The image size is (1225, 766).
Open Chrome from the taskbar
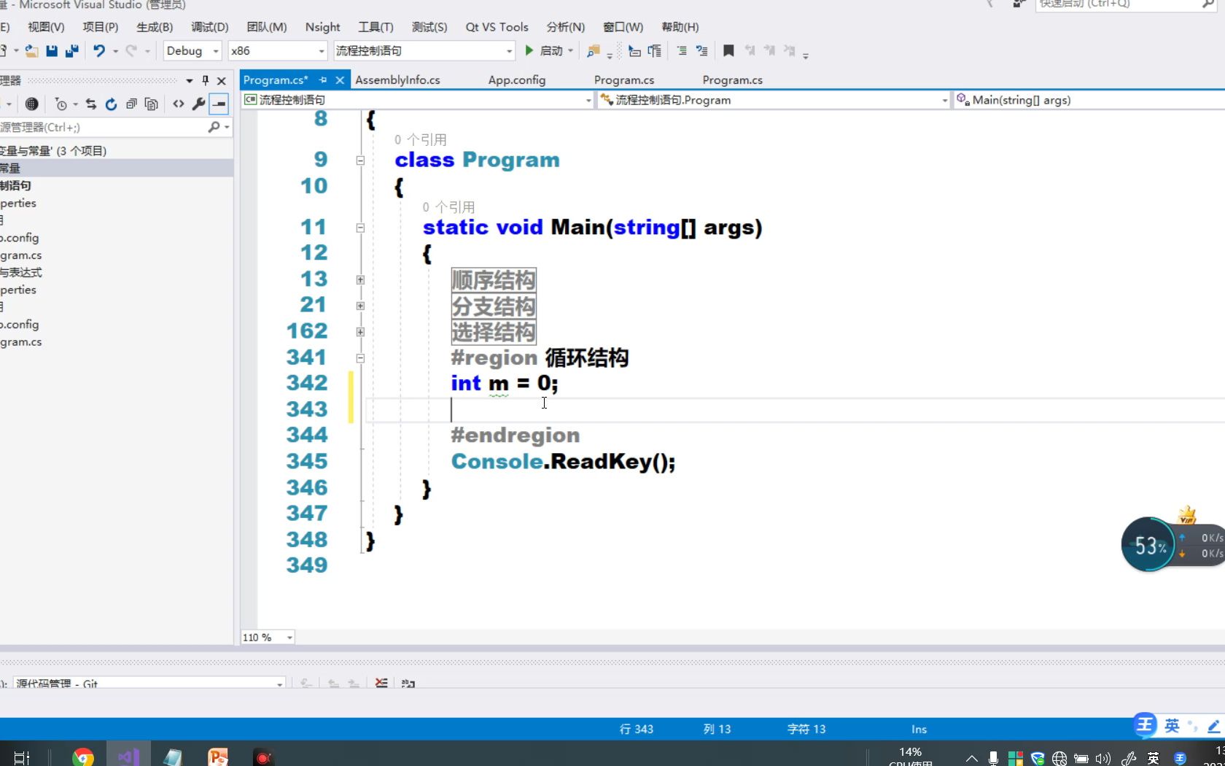[x=83, y=757]
